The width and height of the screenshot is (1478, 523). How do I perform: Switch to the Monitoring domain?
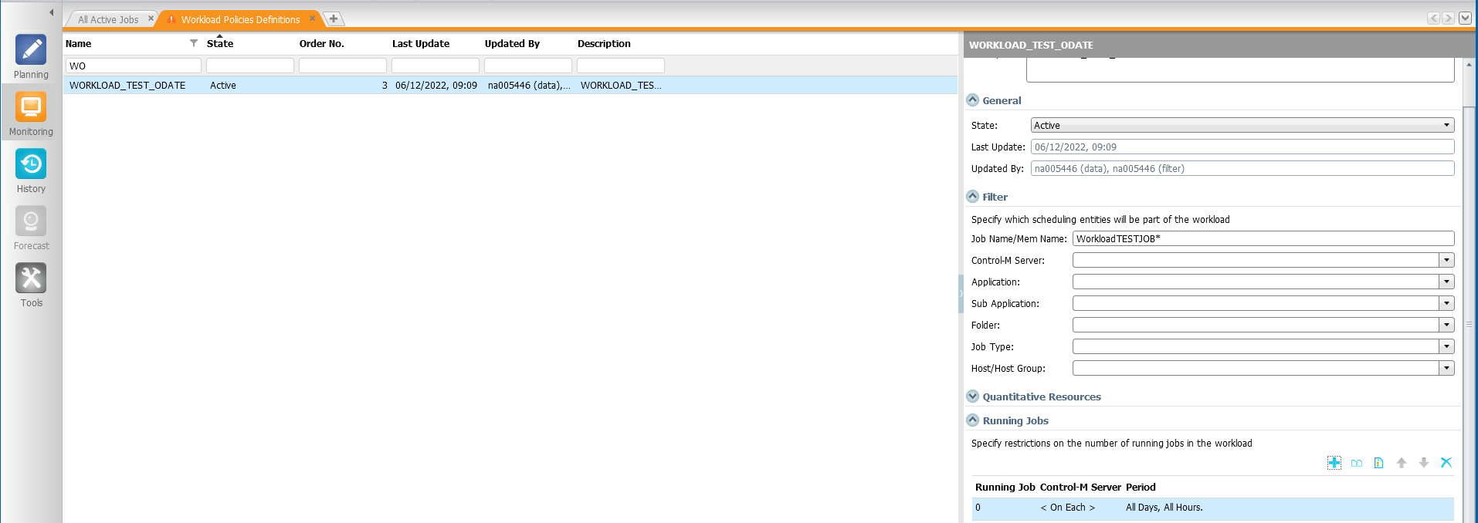(31, 113)
